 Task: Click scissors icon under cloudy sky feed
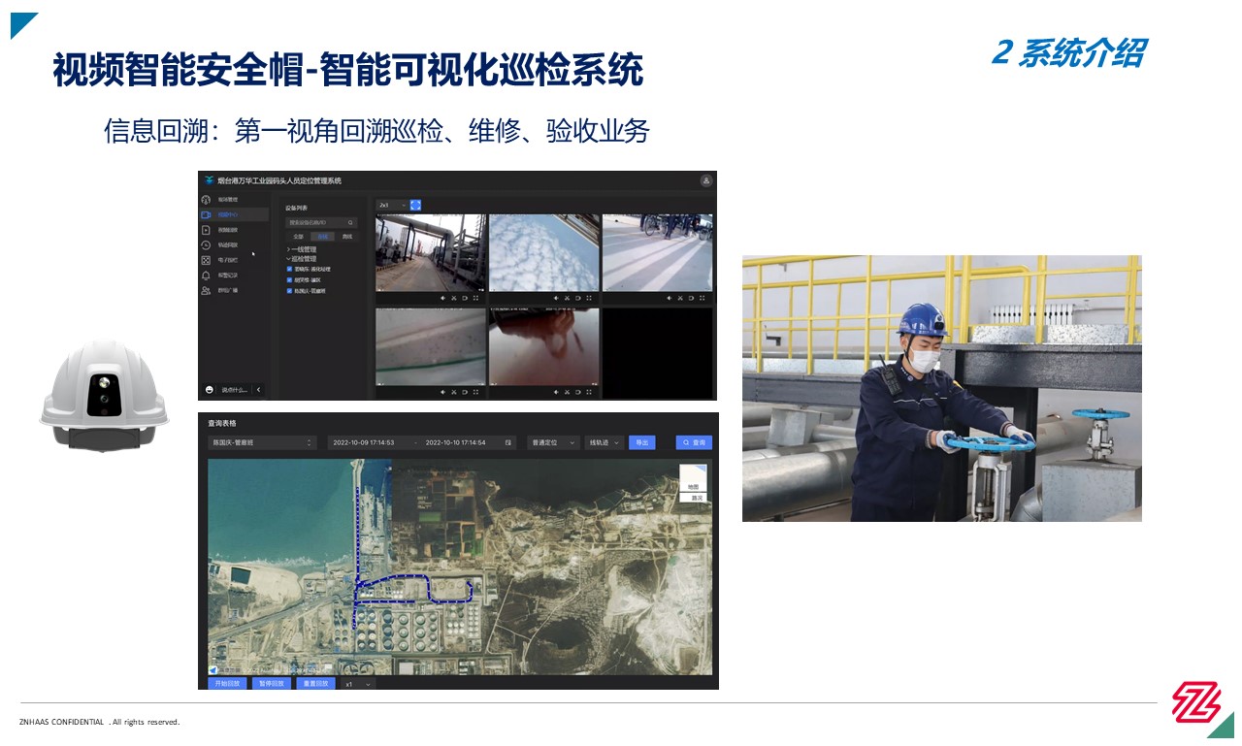click(x=567, y=298)
